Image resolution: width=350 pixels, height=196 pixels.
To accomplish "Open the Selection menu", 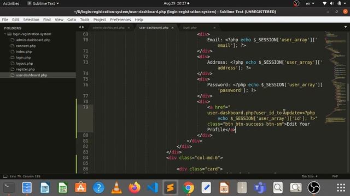I will pos(31,20).
